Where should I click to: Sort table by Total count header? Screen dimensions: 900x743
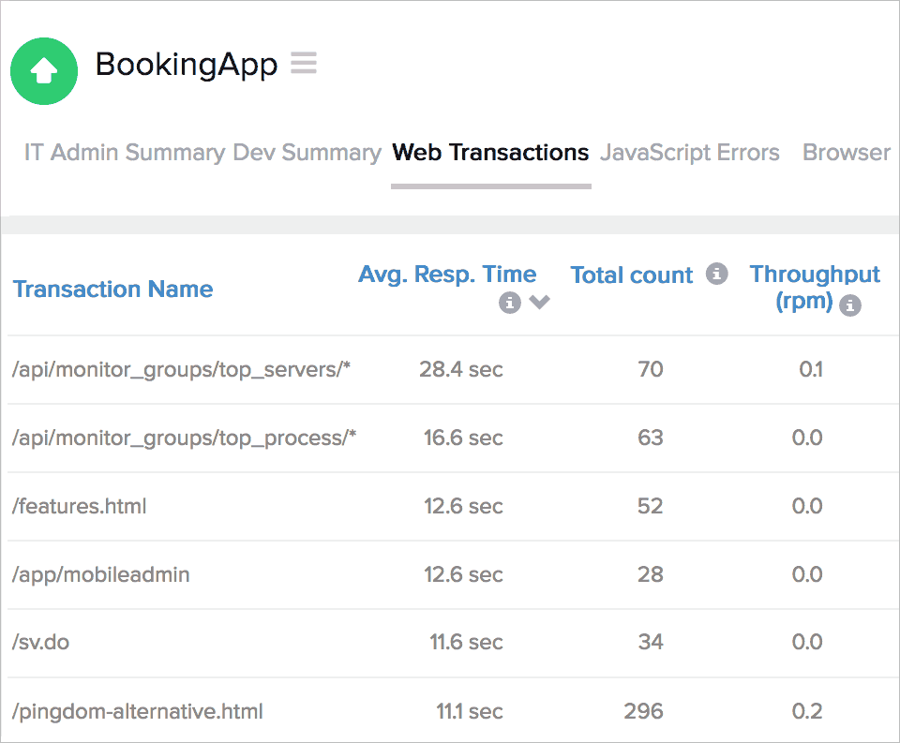click(x=631, y=275)
